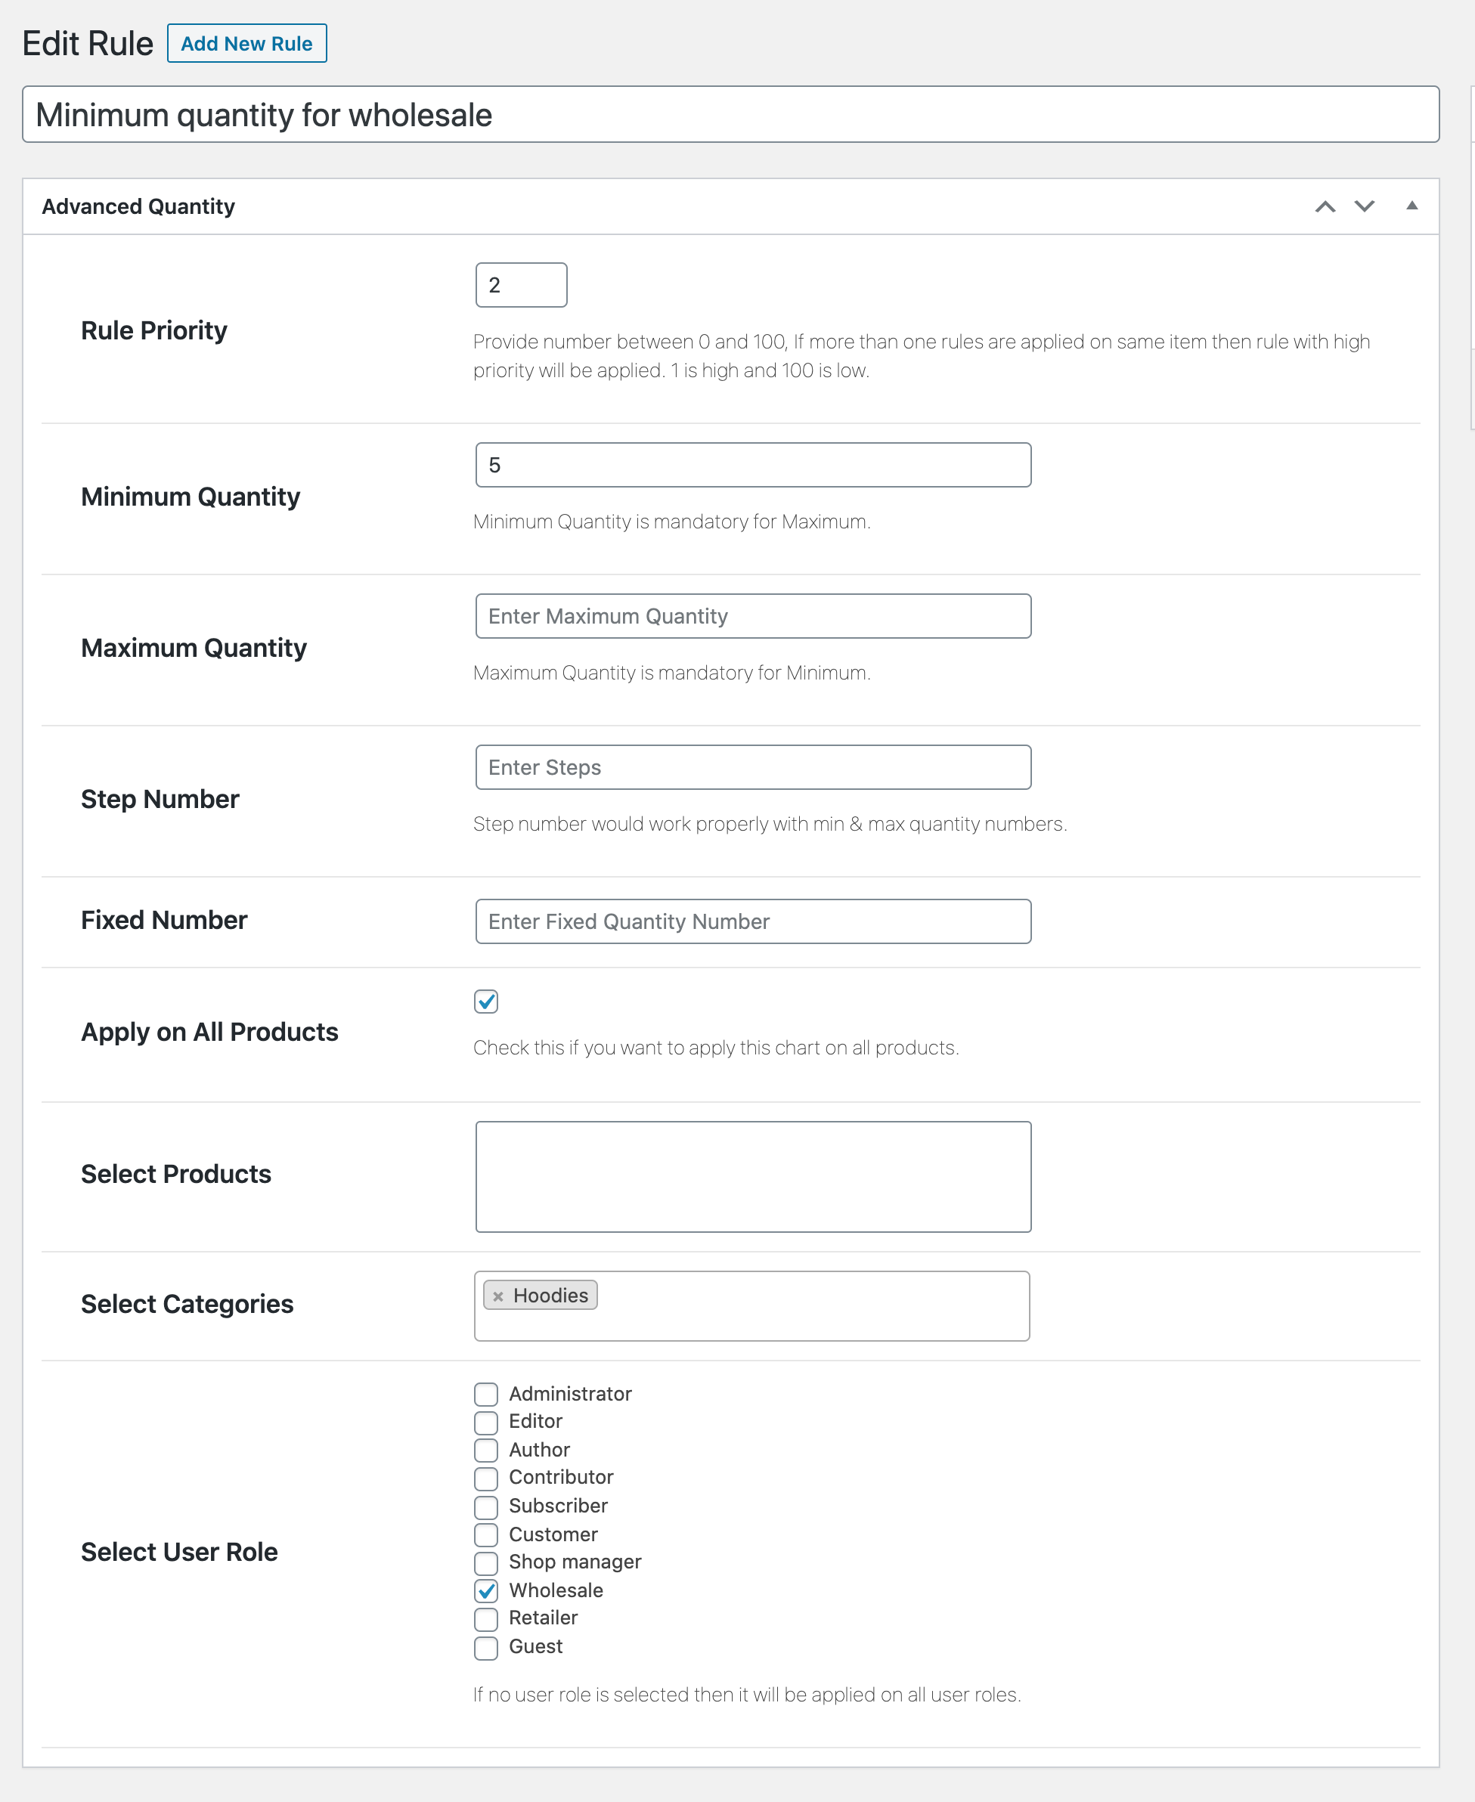Viewport: 1475px width, 1802px height.
Task: Click the Enter Steps input field
Action: [x=753, y=767]
